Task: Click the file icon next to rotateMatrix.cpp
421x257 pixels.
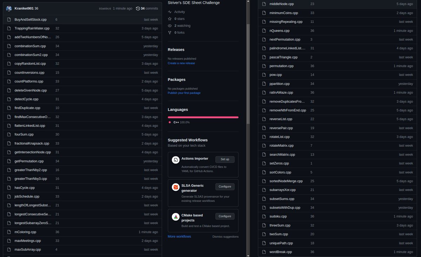Action: [265, 146]
